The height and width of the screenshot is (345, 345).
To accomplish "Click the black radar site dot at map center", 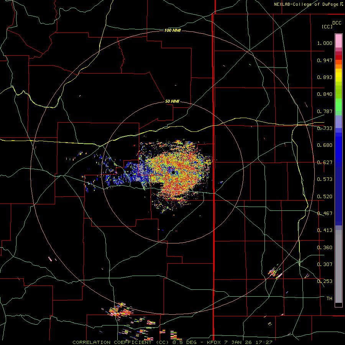I will coord(173,172).
